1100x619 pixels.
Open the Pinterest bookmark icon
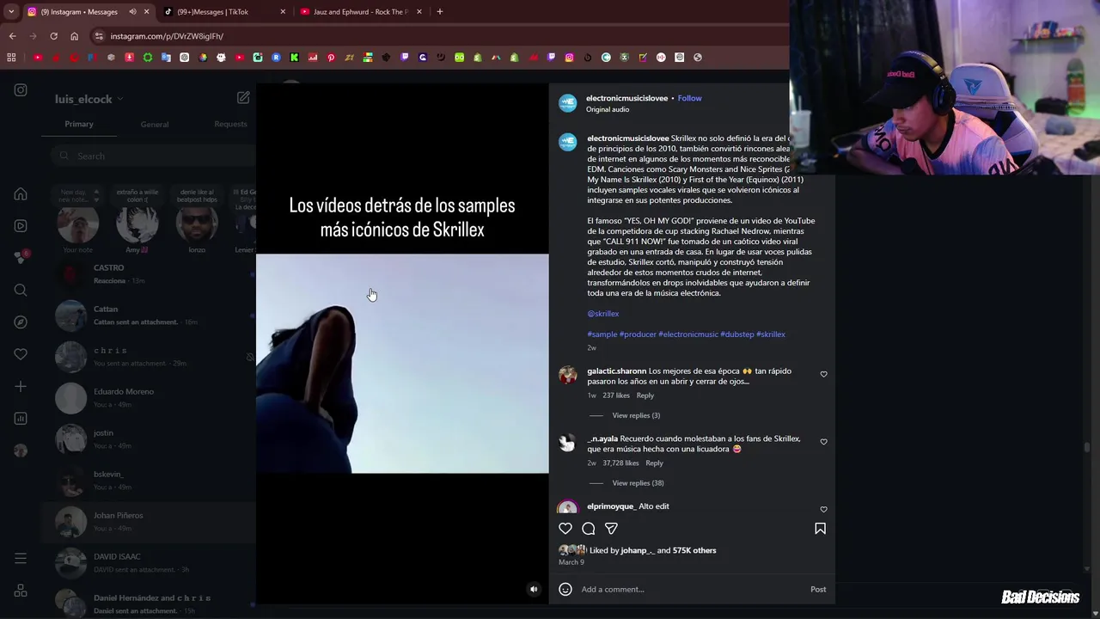click(x=331, y=58)
